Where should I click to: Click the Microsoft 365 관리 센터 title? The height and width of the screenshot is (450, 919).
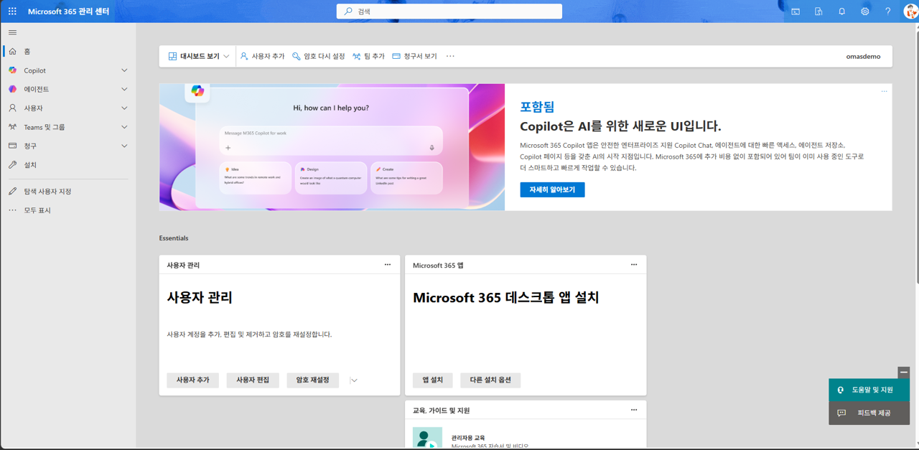(68, 11)
